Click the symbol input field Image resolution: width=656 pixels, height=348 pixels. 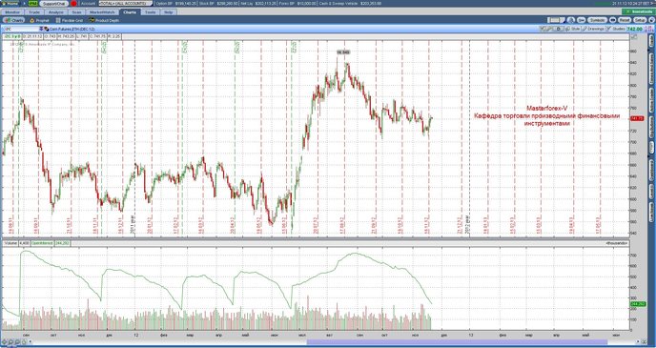tap(21, 29)
